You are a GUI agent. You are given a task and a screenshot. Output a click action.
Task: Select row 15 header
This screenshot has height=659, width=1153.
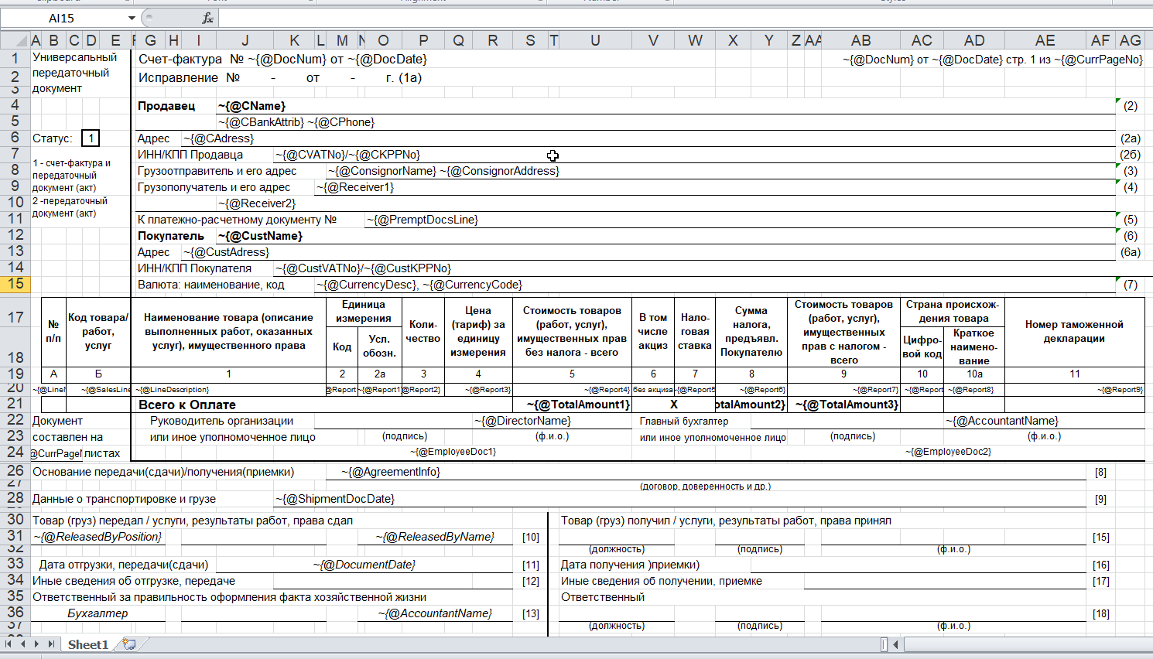point(15,284)
